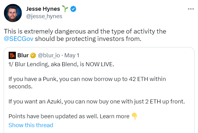Click the blue verified badge beside Jesse Hynes
This screenshot has height=133, width=198.
[73, 9]
